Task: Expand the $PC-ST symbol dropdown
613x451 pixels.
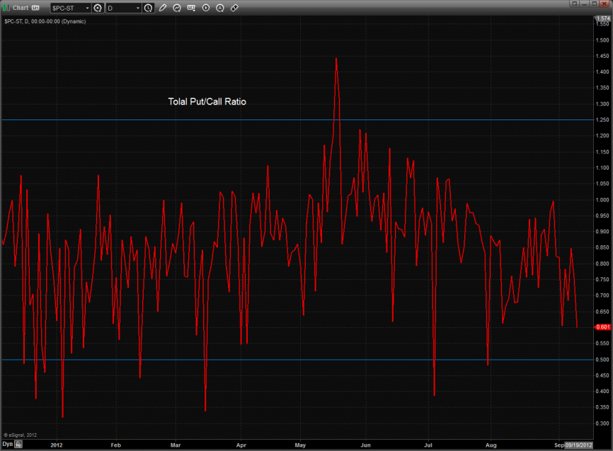Action: tap(87, 8)
